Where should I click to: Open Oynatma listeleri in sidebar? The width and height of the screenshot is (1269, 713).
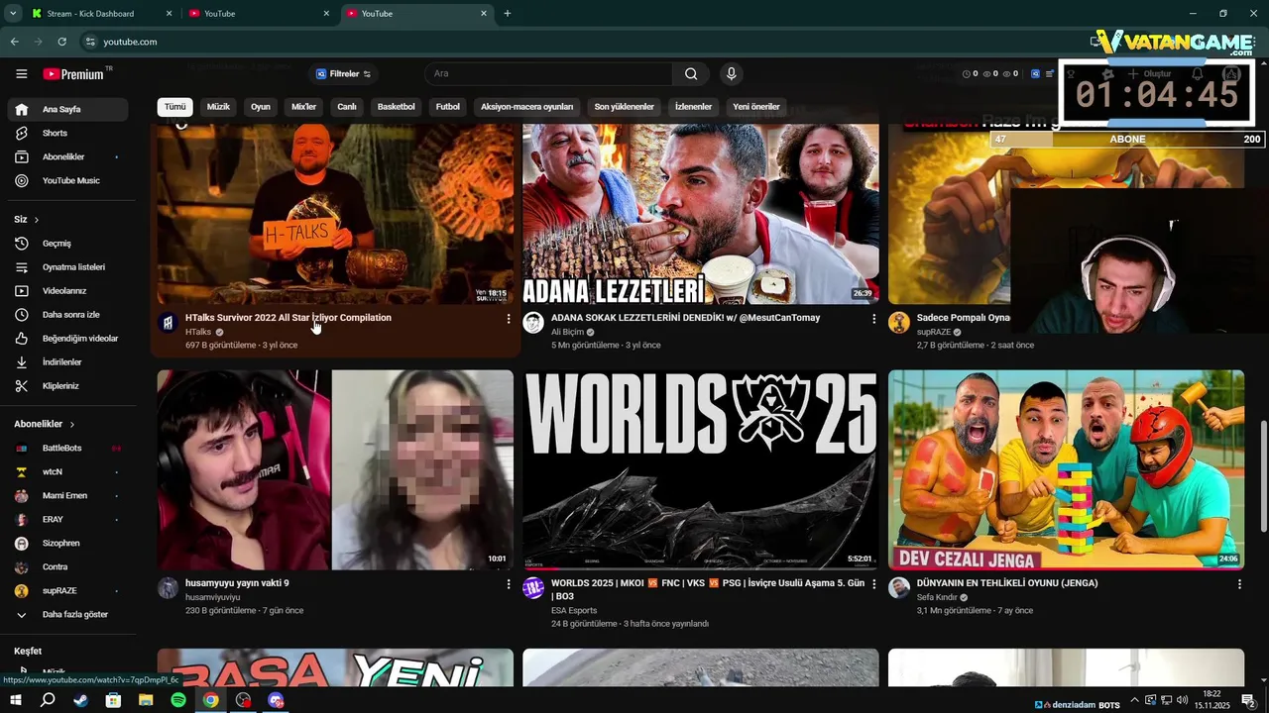[x=67, y=267]
